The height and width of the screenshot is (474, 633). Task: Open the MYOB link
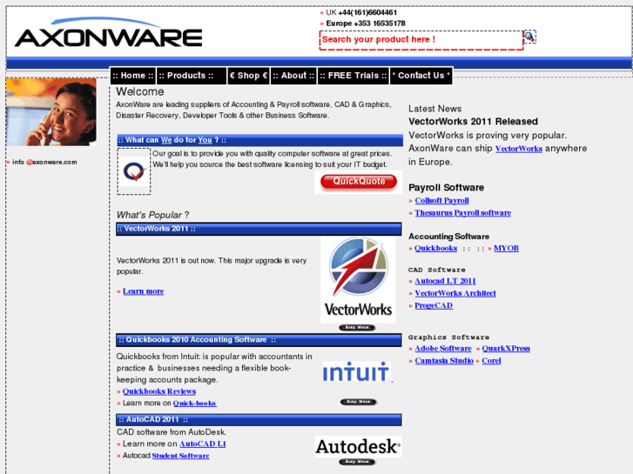coord(506,248)
